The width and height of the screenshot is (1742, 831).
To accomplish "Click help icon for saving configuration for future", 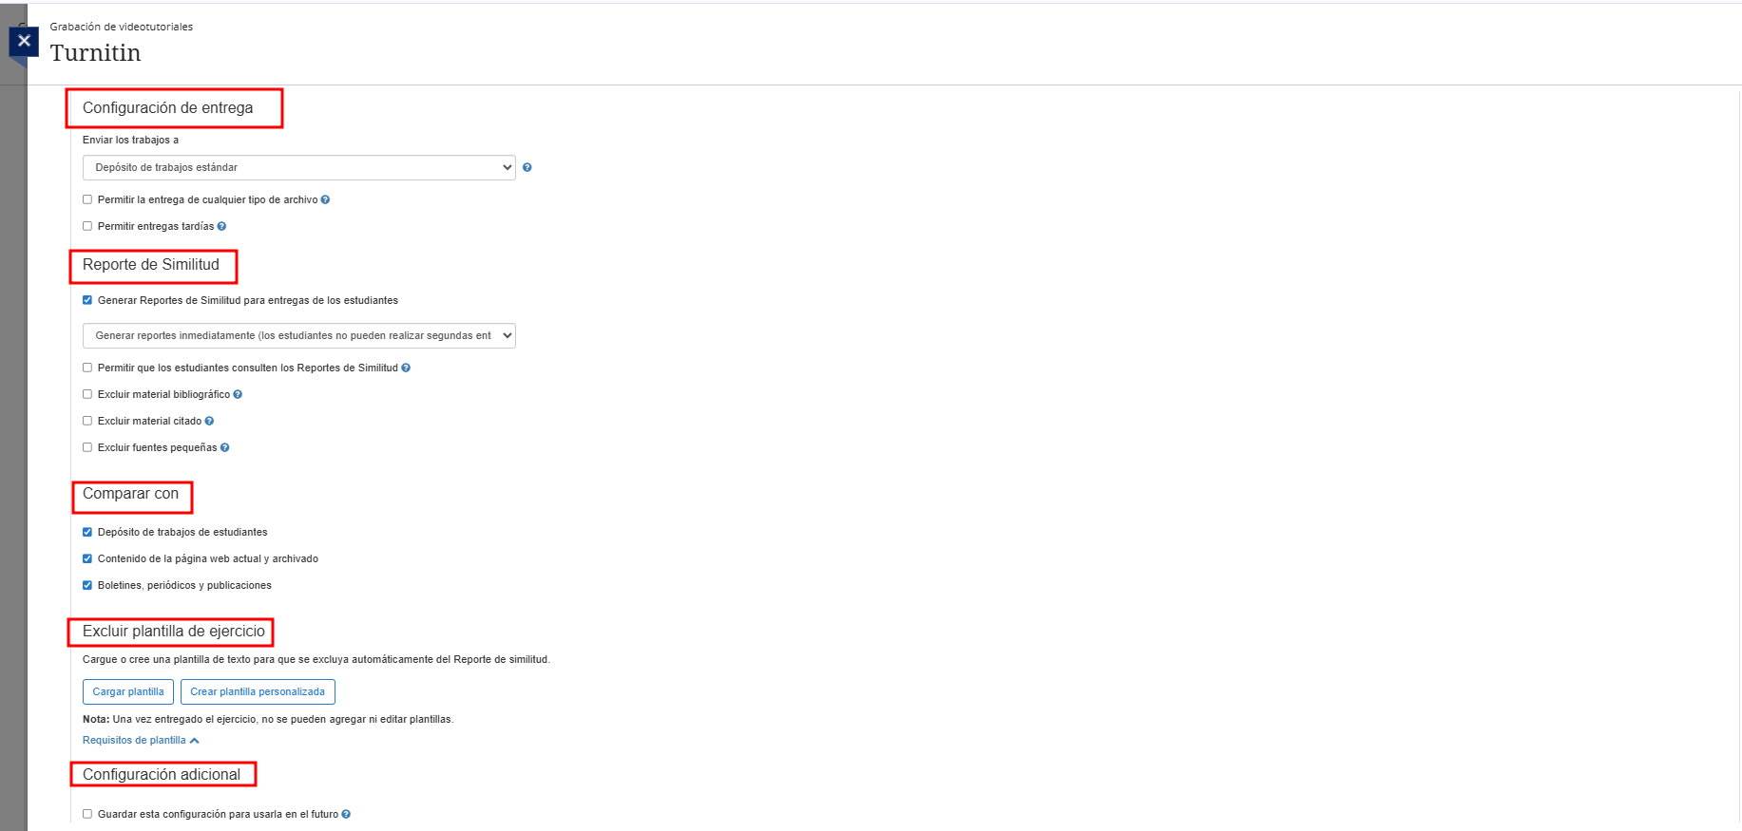I will pos(346,815).
